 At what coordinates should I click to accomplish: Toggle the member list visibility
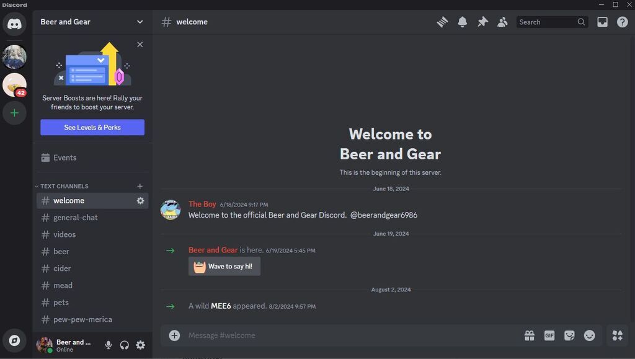pyautogui.click(x=502, y=22)
